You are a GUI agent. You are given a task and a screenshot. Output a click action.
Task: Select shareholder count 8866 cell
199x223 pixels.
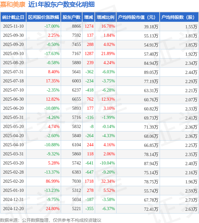76,26
